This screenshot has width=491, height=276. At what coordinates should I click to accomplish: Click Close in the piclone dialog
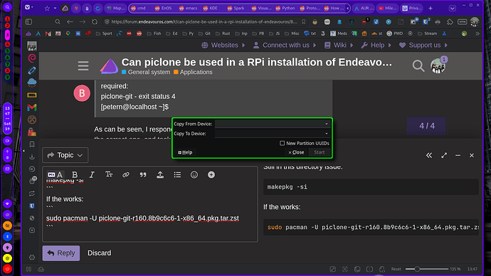(x=296, y=152)
